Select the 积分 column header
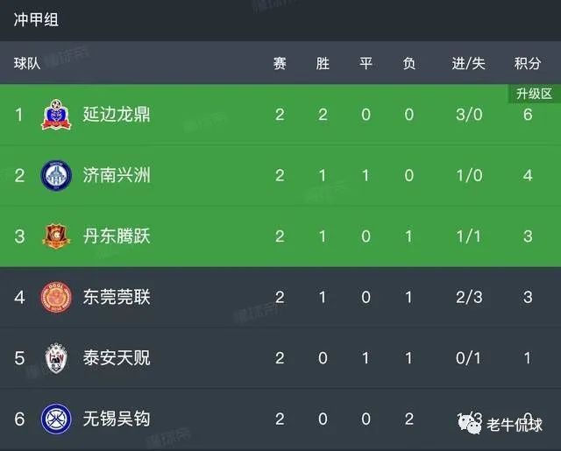Viewport: 561px width, 451px height. point(528,63)
